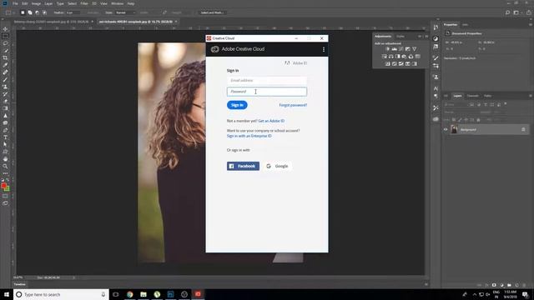The height and width of the screenshot is (300, 534).
Task: Select the Eraser tool
Action: pos(5,101)
